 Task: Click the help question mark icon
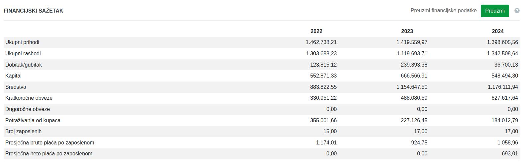pos(517,11)
